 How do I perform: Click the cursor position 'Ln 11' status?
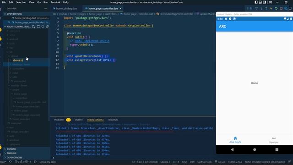tap(145, 162)
